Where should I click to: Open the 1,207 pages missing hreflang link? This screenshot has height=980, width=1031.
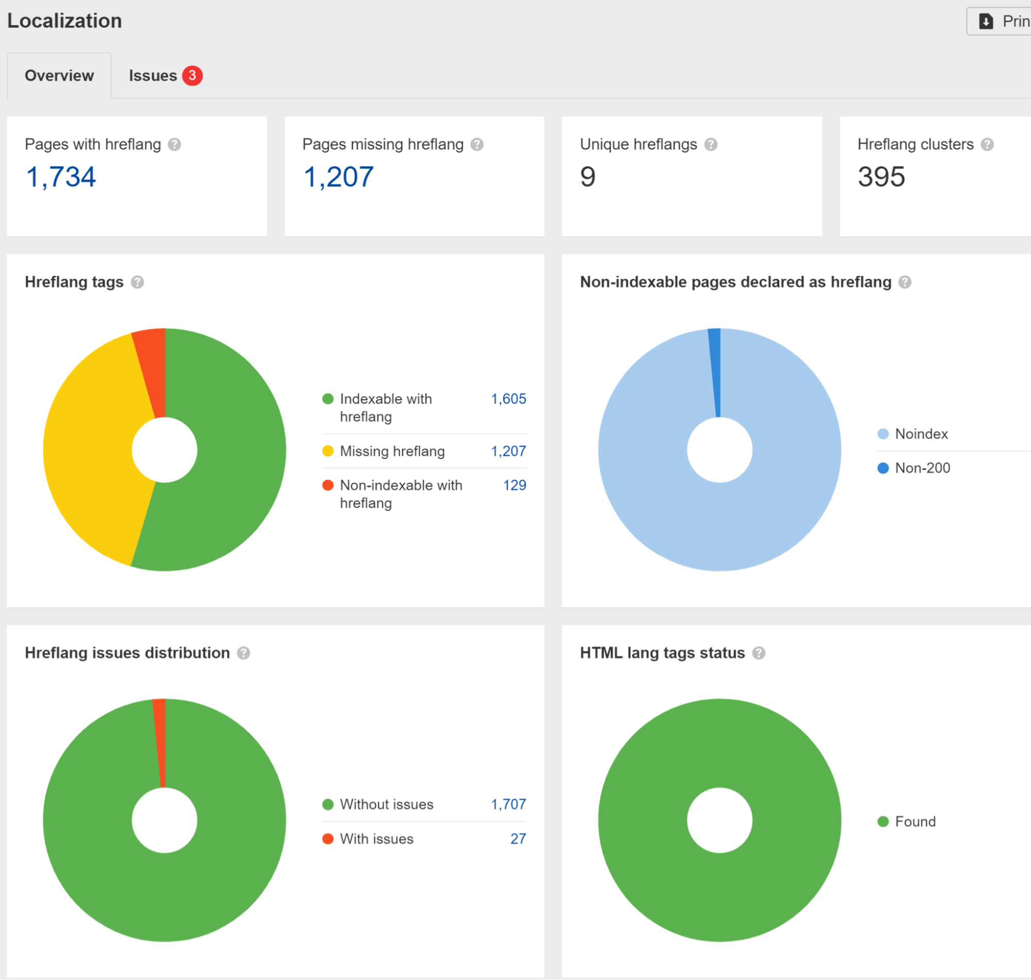pos(338,177)
